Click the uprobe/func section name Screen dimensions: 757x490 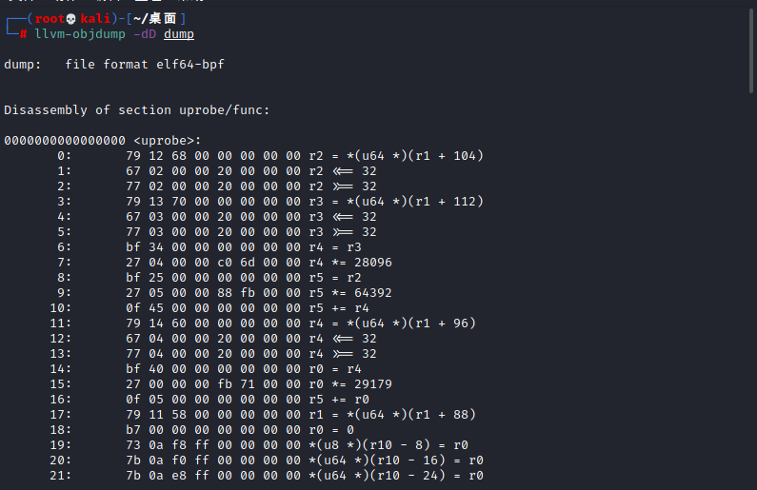click(x=225, y=110)
